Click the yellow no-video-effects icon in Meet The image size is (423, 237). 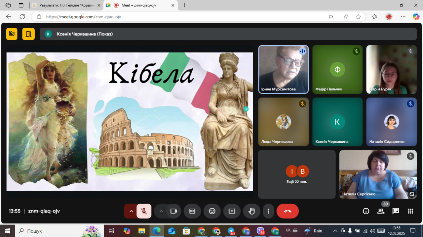click(12, 34)
